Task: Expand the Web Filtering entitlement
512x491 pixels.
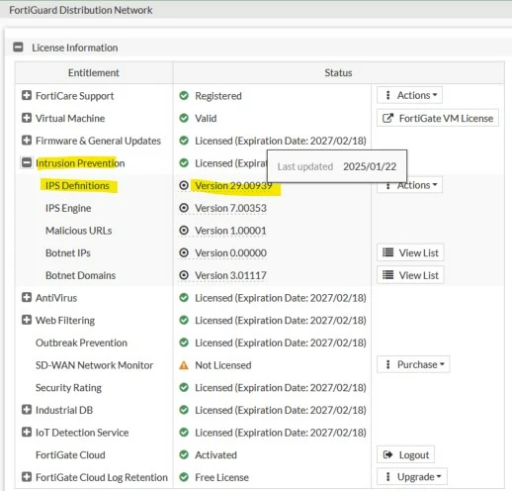Action: pyautogui.click(x=27, y=320)
